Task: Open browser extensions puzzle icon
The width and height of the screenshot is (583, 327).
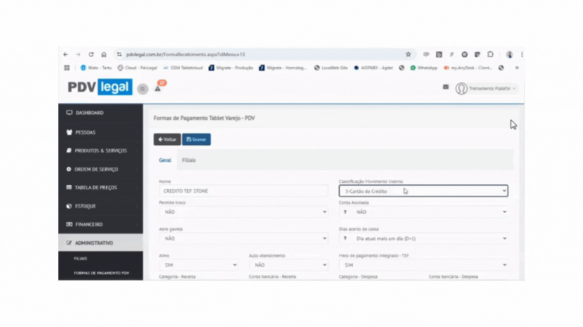Action: click(490, 54)
